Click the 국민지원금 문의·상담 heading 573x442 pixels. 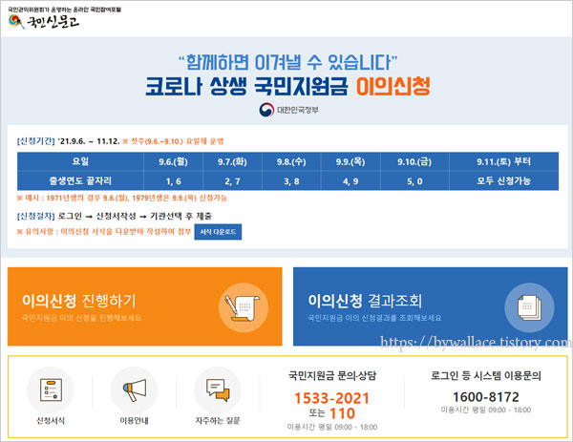(x=332, y=375)
